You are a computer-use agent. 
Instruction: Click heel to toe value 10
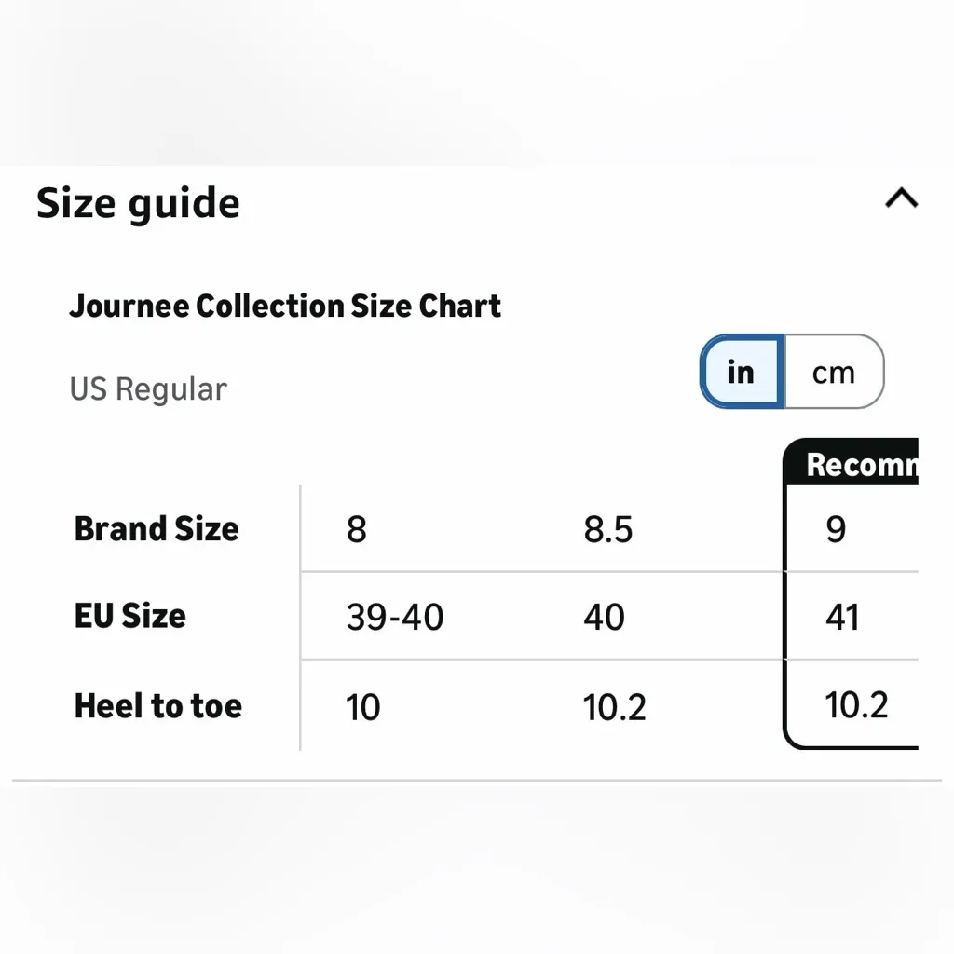[363, 707]
